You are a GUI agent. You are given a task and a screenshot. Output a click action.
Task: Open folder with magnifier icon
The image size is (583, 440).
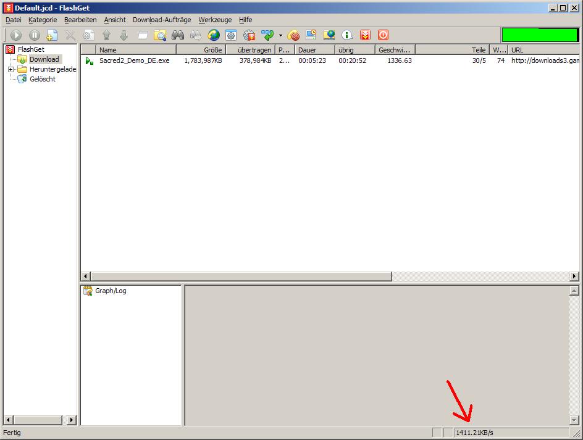click(x=160, y=35)
